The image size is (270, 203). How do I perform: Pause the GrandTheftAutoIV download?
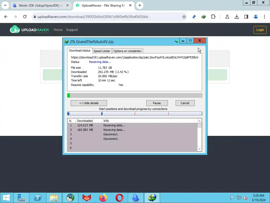157,103
